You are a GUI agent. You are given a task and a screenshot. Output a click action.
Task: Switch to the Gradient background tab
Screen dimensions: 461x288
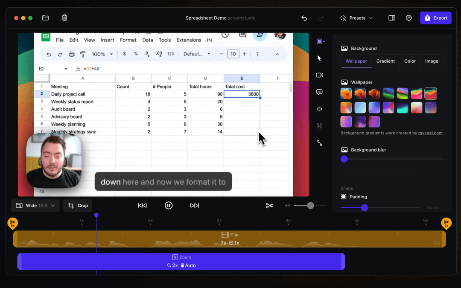385,61
